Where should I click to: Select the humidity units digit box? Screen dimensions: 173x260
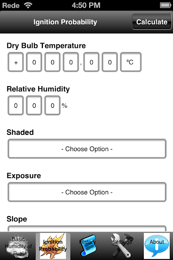[x=52, y=105]
